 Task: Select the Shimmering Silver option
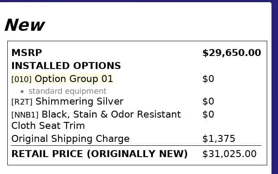pyautogui.click(x=79, y=102)
